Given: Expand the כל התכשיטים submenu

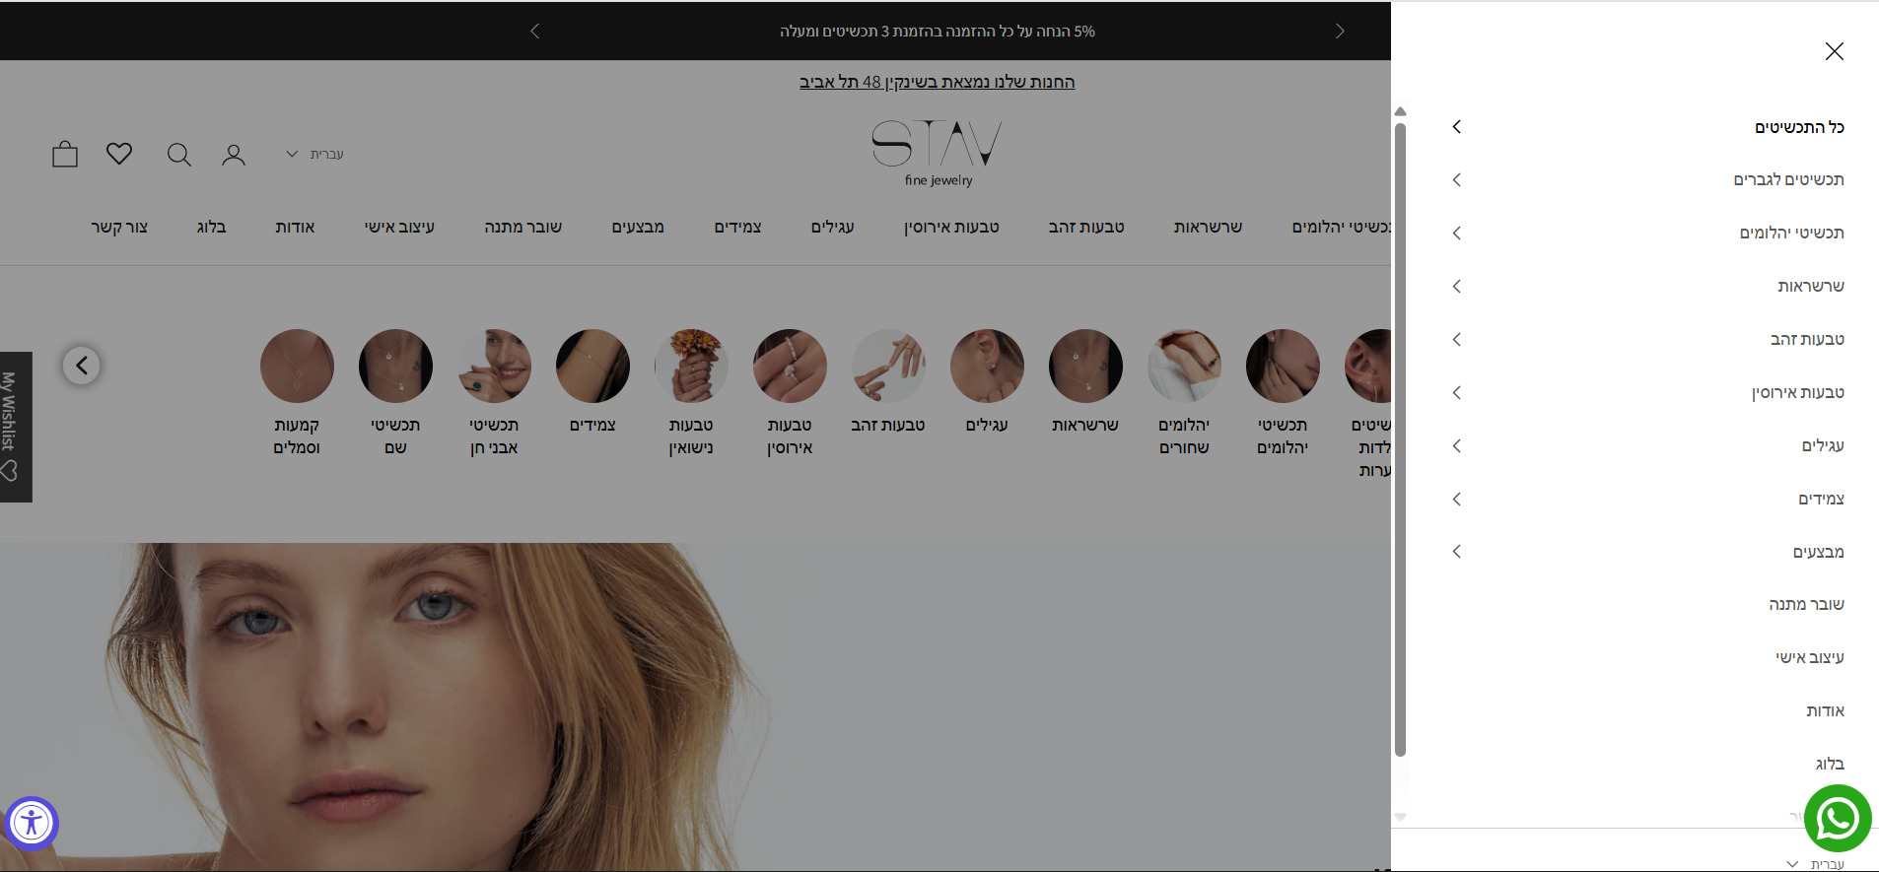Looking at the screenshot, I should [1457, 127].
